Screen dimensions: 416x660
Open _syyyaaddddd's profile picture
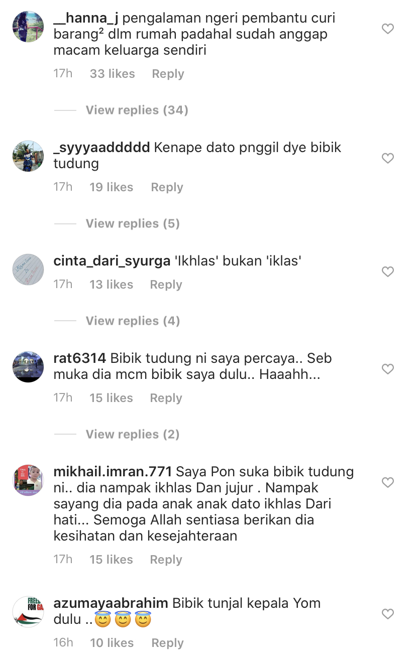[x=28, y=156]
